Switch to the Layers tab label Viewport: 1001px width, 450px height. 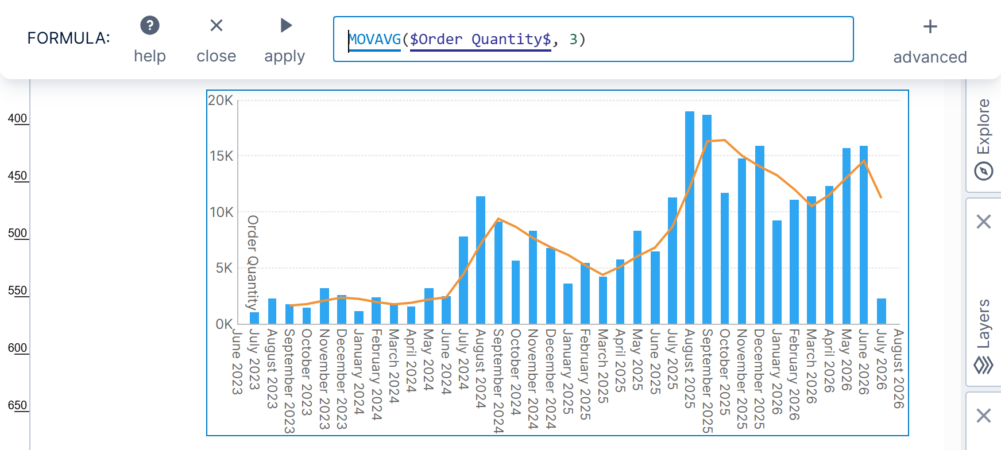tap(984, 324)
